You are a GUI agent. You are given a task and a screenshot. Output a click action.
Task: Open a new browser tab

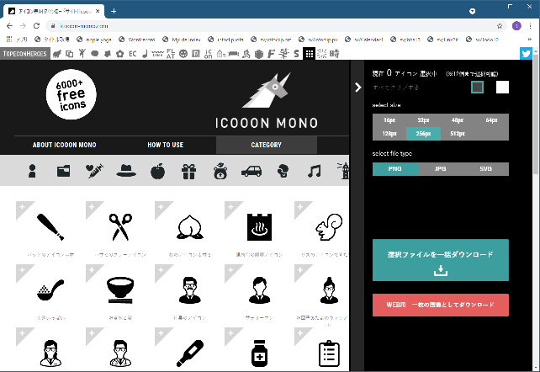114,12
